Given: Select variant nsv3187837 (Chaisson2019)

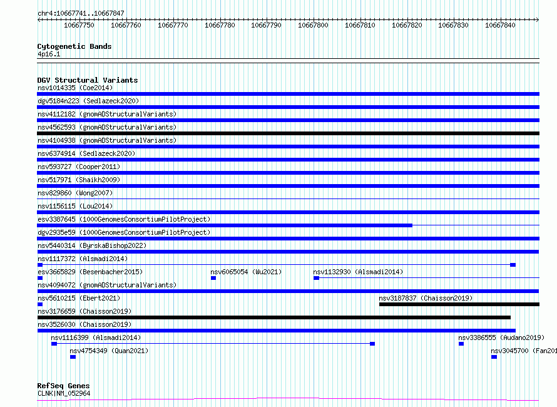Looking at the screenshot, I should pos(426,298).
